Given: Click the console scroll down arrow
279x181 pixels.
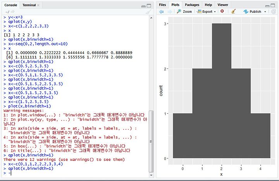Looking at the screenshot, I should tap(151, 175).
